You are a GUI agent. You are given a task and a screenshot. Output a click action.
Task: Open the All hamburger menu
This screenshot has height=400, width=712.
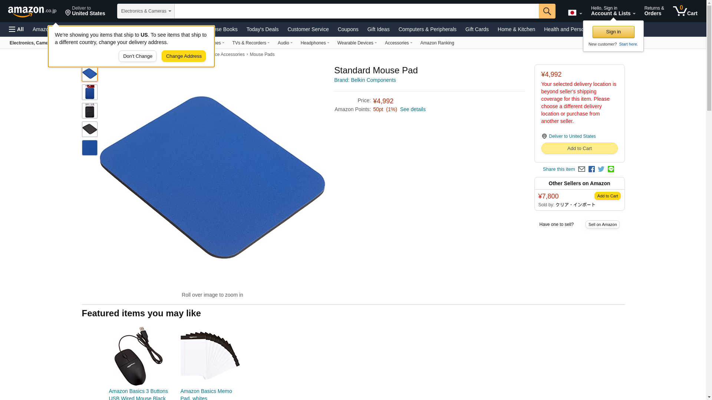pyautogui.click(x=16, y=29)
